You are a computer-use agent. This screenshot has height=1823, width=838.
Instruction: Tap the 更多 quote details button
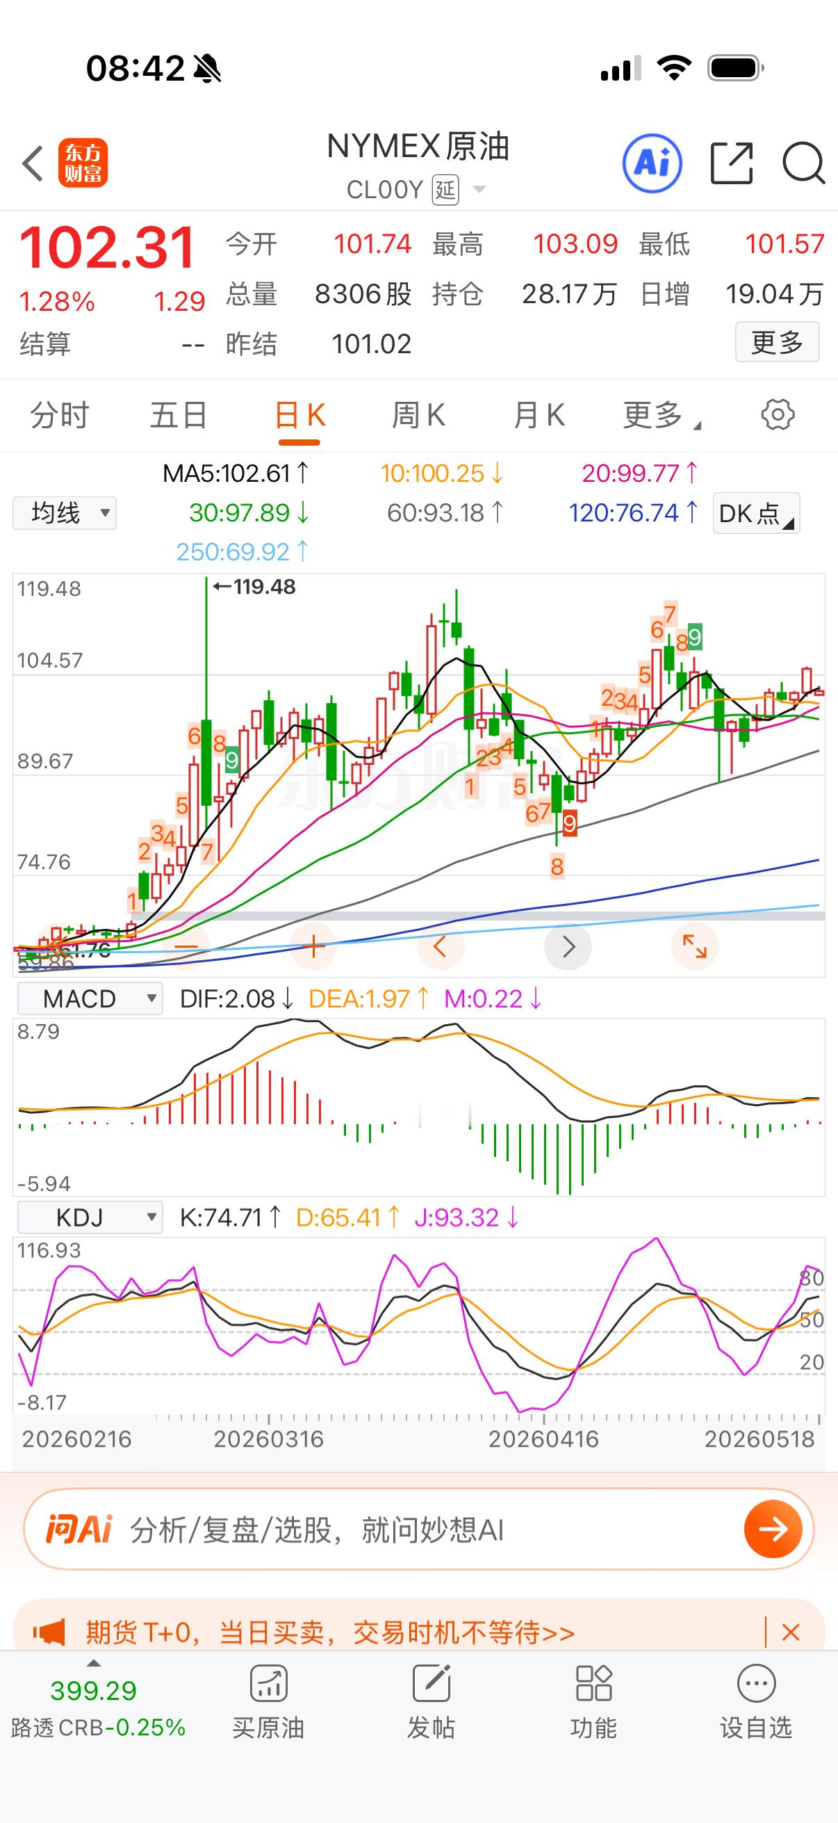[777, 343]
